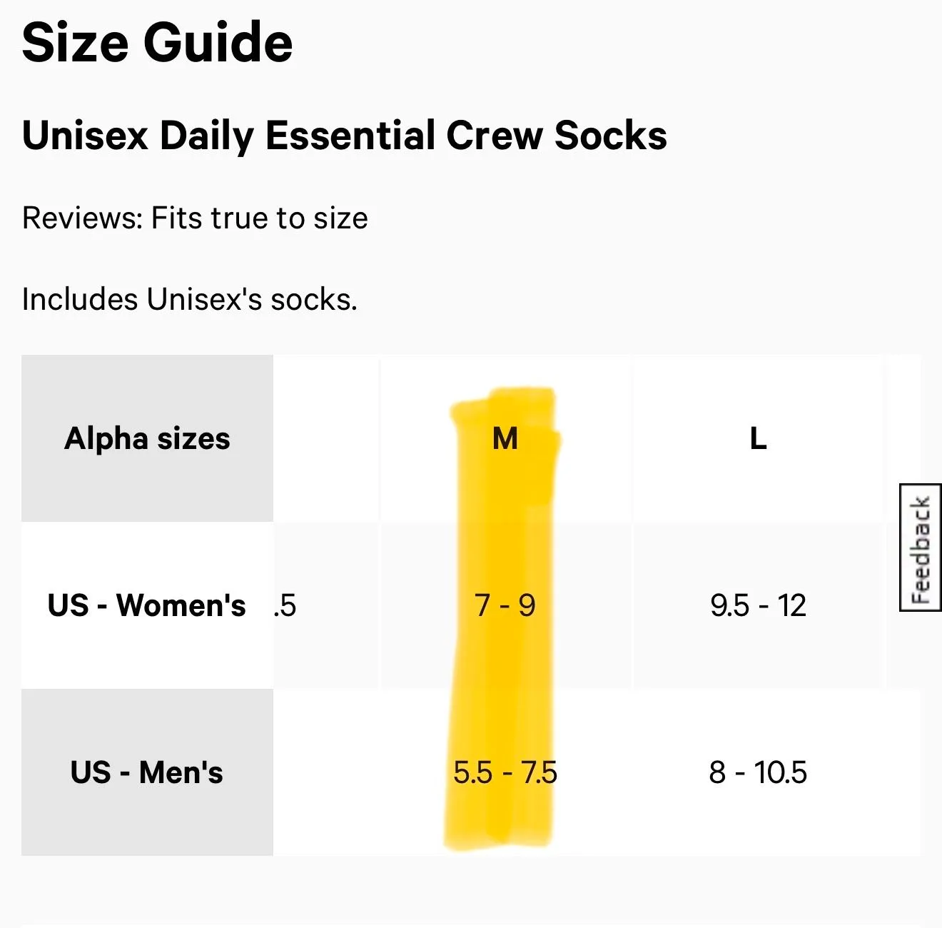Click the Unisex Daily Essential Crew Socks title
Screen dimensions: 942x928
[345, 136]
